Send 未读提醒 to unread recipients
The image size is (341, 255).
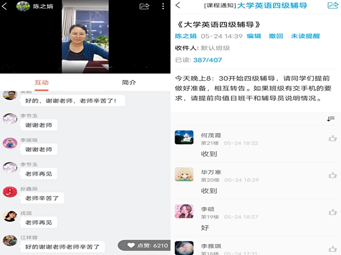click(305, 36)
